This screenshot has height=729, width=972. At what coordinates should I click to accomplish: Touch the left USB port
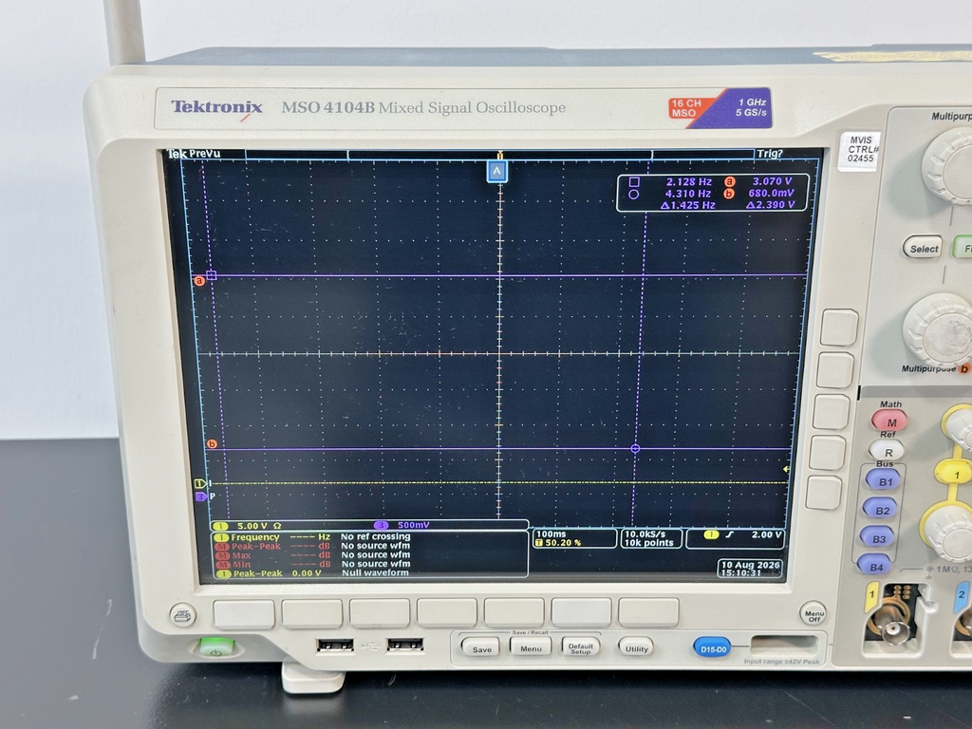pyautogui.click(x=335, y=645)
